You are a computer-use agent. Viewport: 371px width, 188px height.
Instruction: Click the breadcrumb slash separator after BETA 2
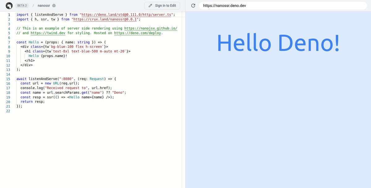(x=34, y=5)
